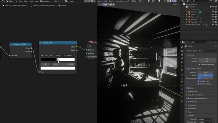The image size is (218, 123).
Task: Open the Slot 1 material slot dropdown
Action: (59, 1)
